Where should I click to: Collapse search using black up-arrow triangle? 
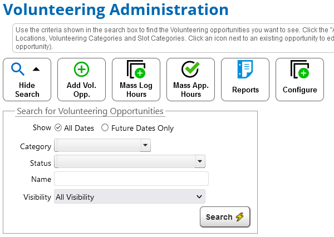click(36, 69)
